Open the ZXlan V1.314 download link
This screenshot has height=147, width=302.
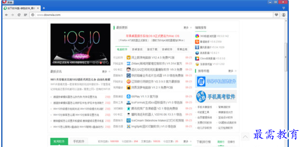pos(157,64)
